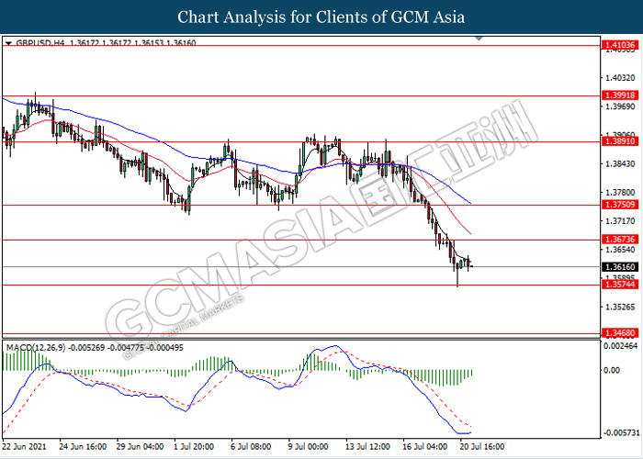Click the 16 Jul 04:00 time label
The width and height of the screenshot is (643, 459).
click(424, 446)
